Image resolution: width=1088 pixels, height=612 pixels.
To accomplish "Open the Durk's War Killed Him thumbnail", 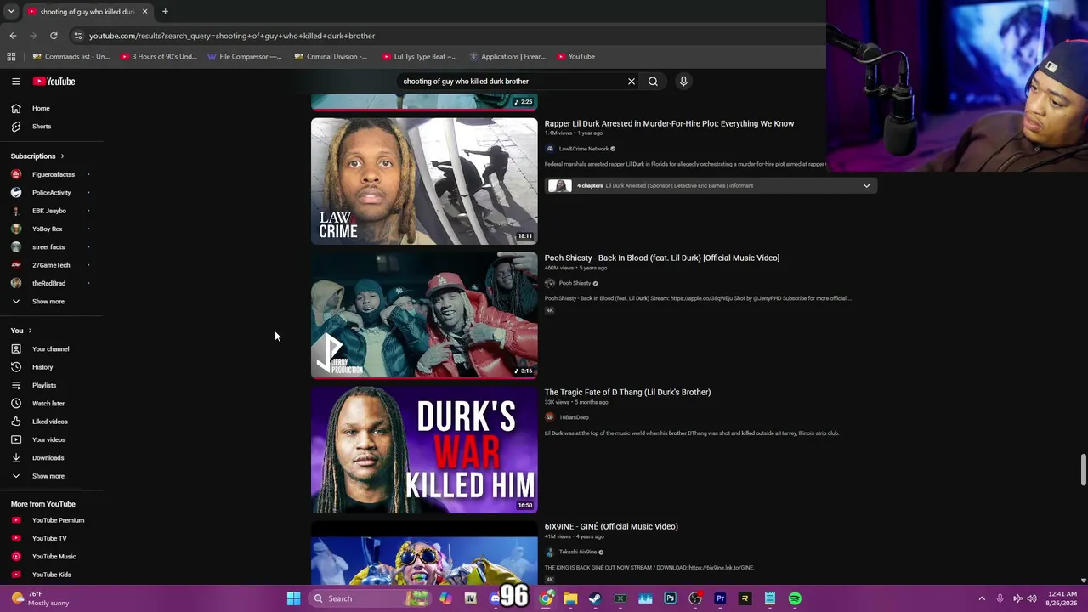I will 424,450.
